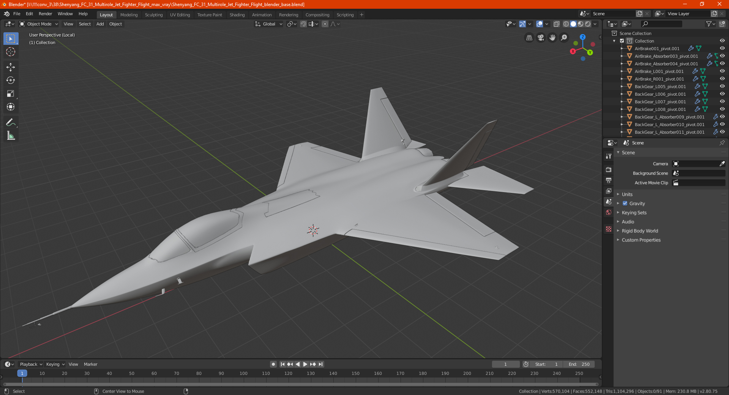Switch to the UV Editing workspace tab
Viewport: 729px width, 395px height.
180,15
